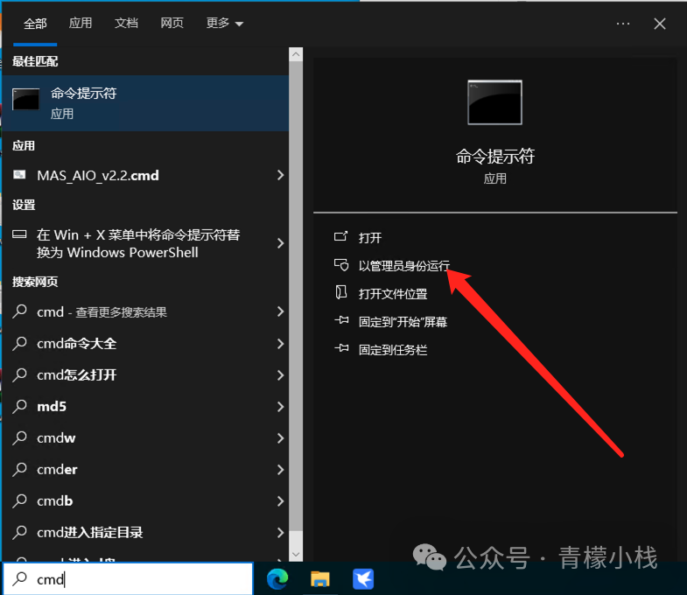Click in the cmd search input field

tap(128, 578)
